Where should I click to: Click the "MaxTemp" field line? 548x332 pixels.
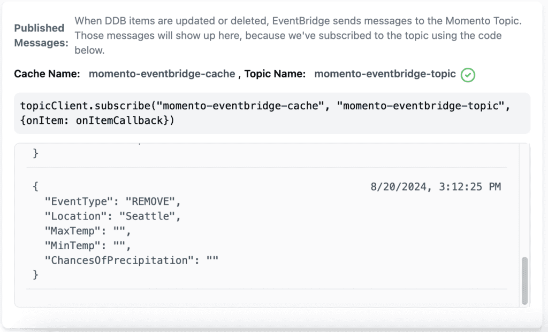tap(87, 231)
